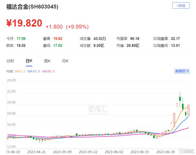196x155 pixels.
Task: Click the price change +1.800
Action: [54, 27]
